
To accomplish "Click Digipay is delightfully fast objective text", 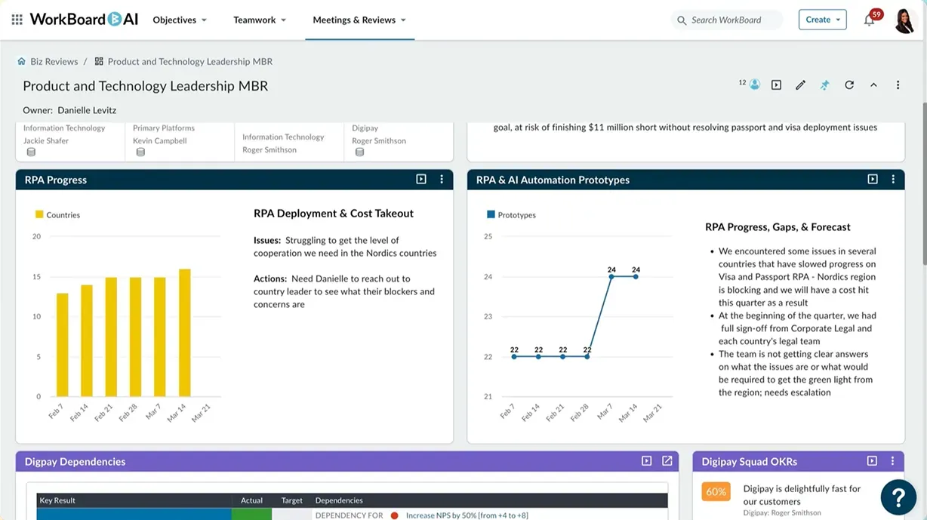I will pos(802,495).
